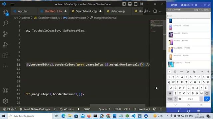The image size is (213, 119).
Task: Tap the microphone icon on phone keyboard
Action: 208,72
